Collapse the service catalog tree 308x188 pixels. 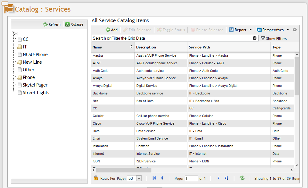(74, 24)
